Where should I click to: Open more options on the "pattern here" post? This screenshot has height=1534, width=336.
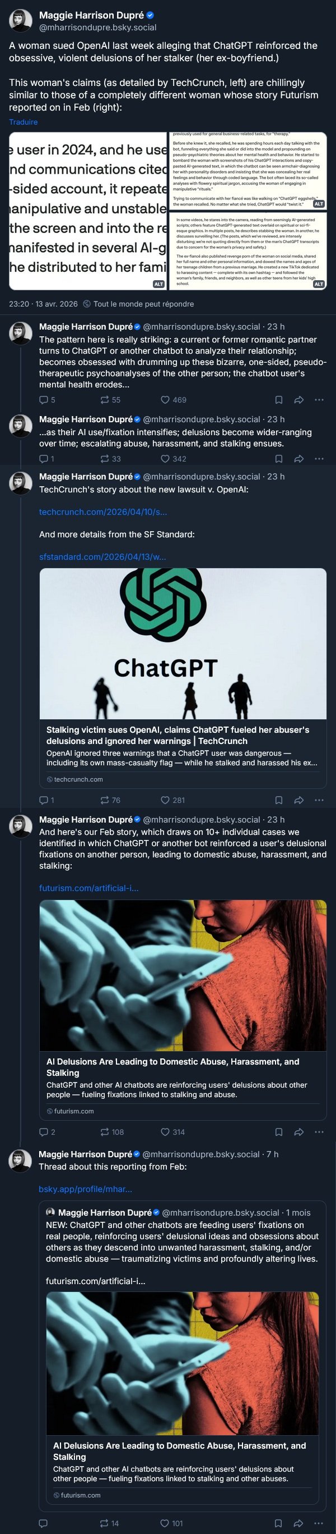click(319, 400)
